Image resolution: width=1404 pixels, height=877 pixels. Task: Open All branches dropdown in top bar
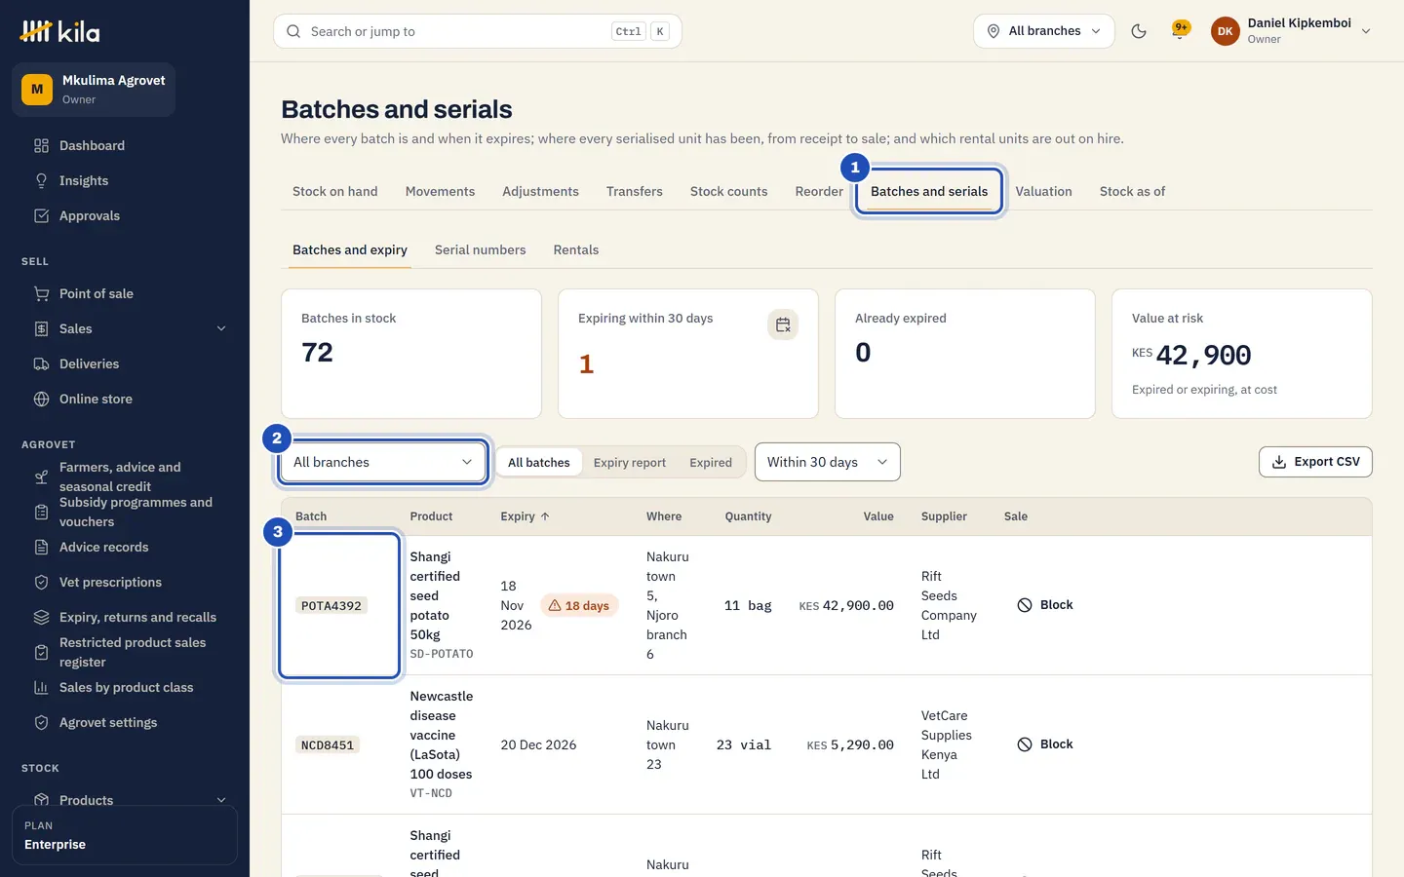(x=1044, y=31)
